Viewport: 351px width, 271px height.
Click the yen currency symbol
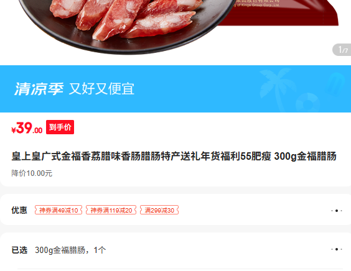click(x=14, y=130)
